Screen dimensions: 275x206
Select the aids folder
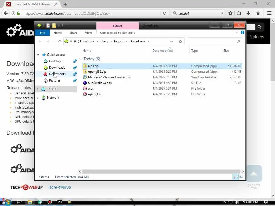pyautogui.click(x=162, y=89)
